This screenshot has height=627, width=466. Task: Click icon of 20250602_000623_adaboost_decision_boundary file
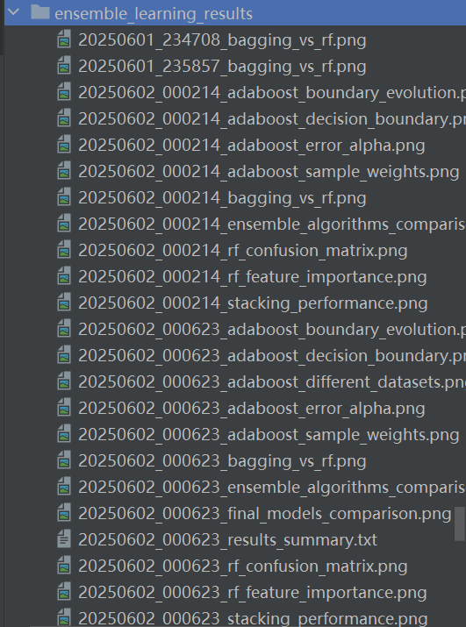click(x=64, y=355)
